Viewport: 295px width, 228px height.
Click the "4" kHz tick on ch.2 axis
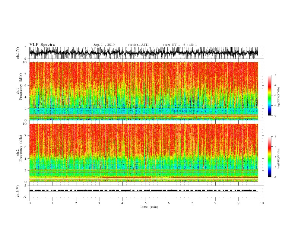(26, 159)
